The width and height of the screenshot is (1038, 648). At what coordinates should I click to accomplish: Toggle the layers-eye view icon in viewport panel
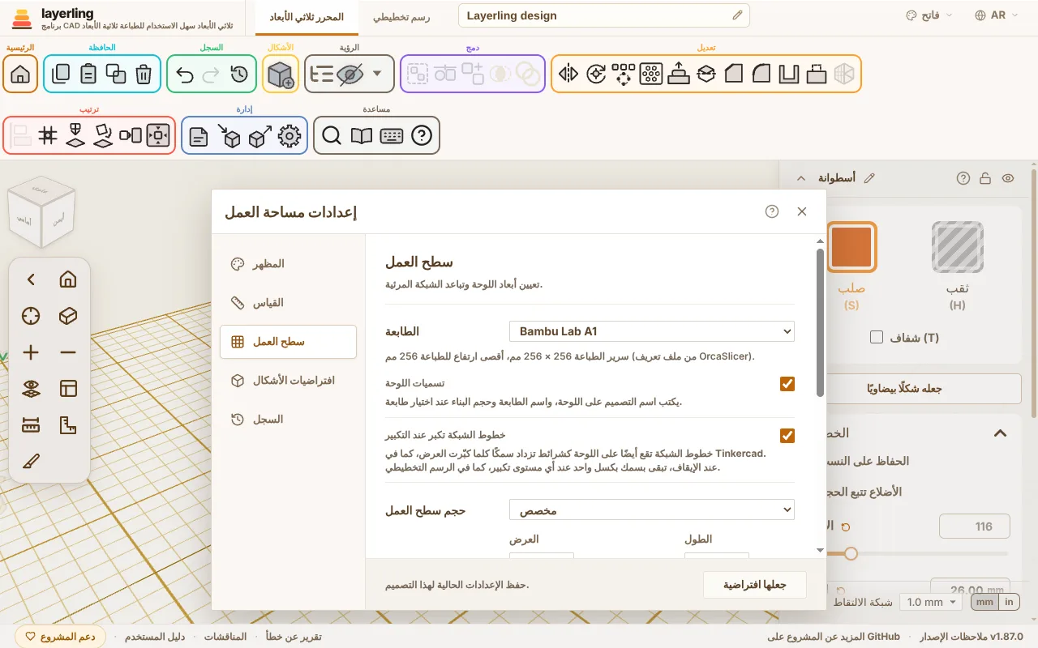point(31,389)
